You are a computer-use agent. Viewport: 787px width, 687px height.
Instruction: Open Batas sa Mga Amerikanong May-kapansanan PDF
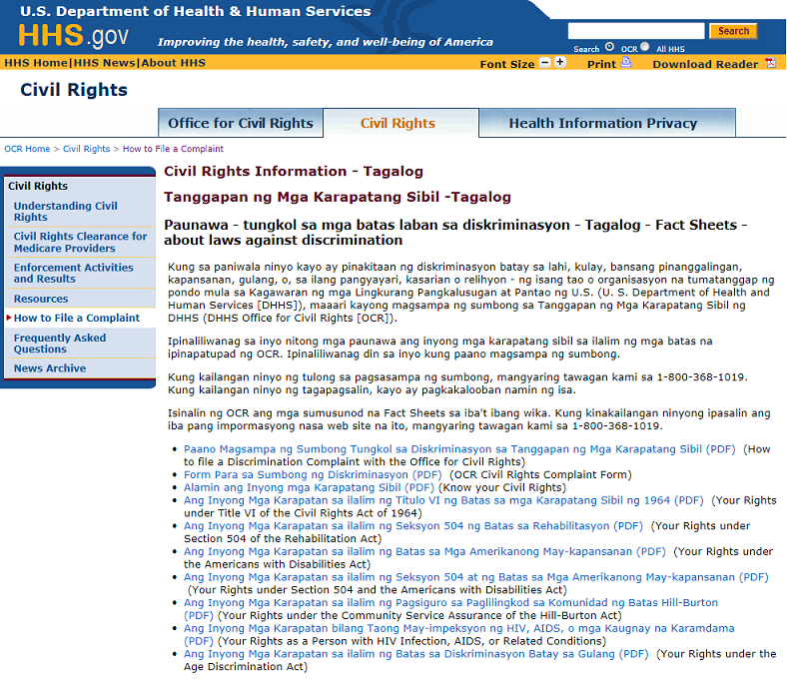point(424,551)
